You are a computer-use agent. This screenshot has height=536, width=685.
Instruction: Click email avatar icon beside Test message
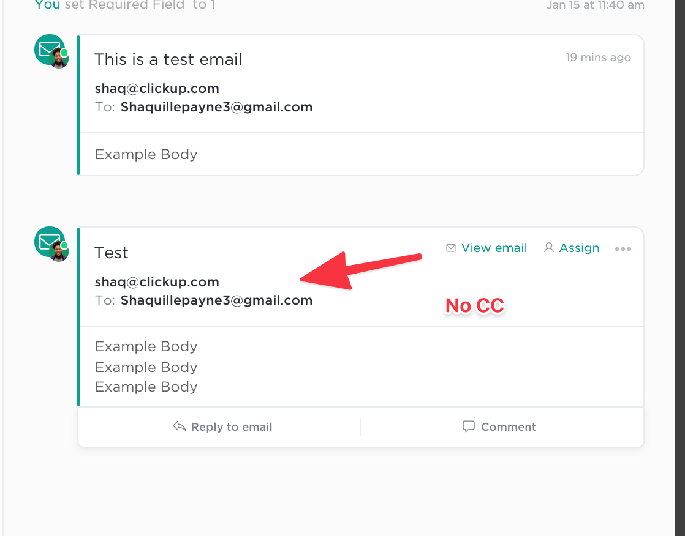coord(51,244)
